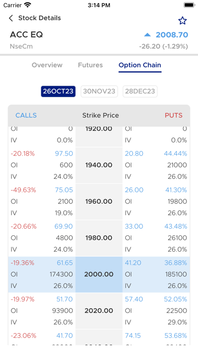Open the 1960.00 strike call price 75.05

click(x=64, y=190)
